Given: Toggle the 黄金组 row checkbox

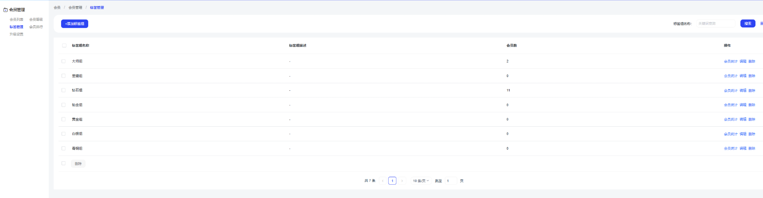Looking at the screenshot, I should [x=63, y=119].
